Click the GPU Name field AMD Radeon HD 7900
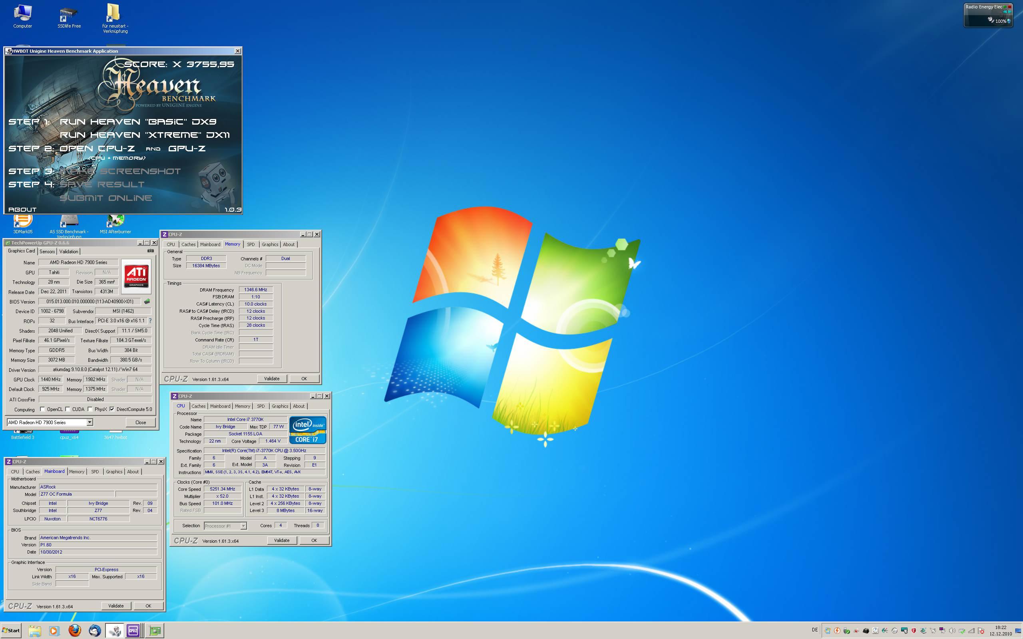The height and width of the screenshot is (639, 1023). pos(78,262)
